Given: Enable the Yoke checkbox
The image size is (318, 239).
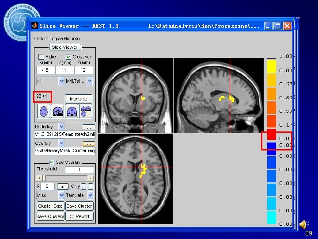Looking at the screenshot, I should tap(41, 57).
